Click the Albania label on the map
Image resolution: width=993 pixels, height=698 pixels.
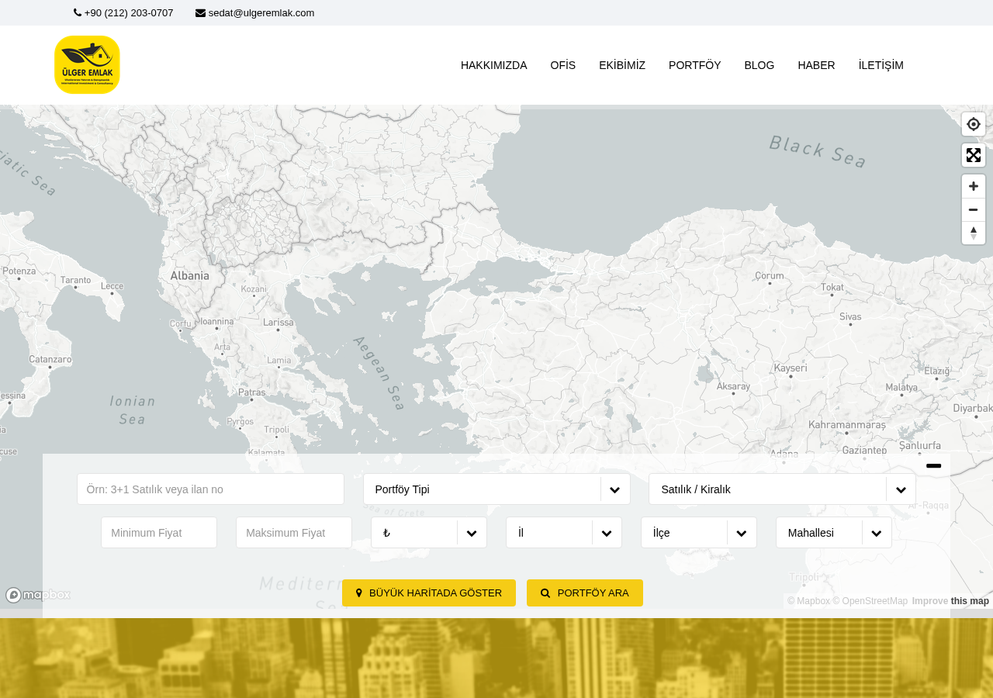click(190, 275)
